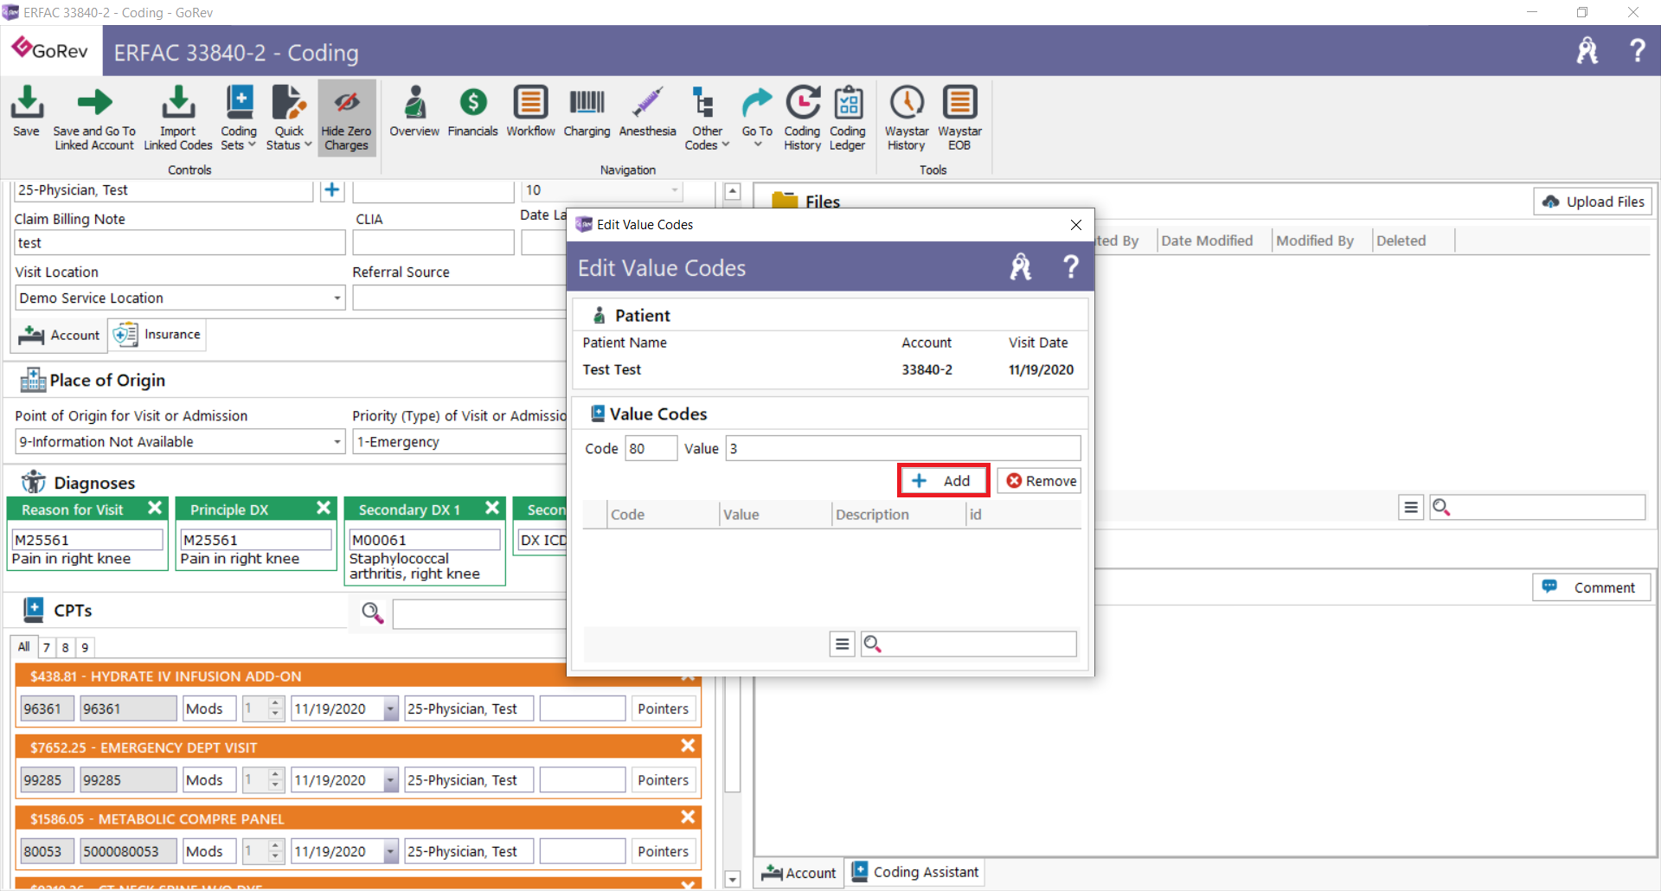This screenshot has width=1661, height=891.
Task: Open Coding Ledger
Action: 848,119
